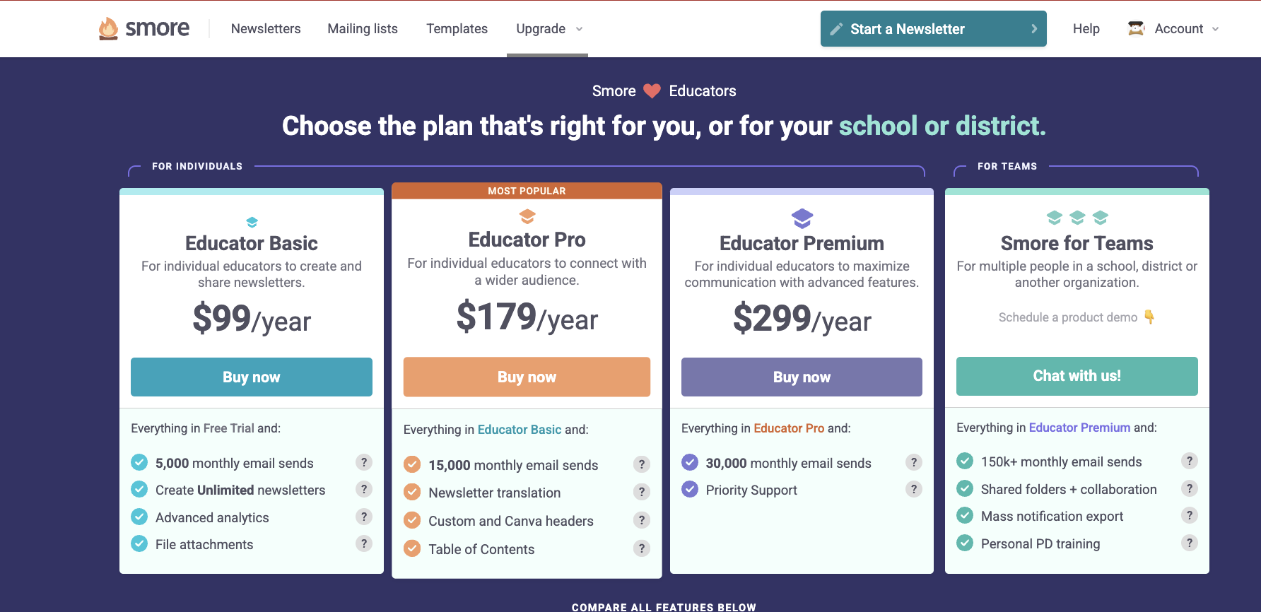Buy the Educator Pro plan now
The width and height of the screenshot is (1261, 612).
pyautogui.click(x=527, y=377)
